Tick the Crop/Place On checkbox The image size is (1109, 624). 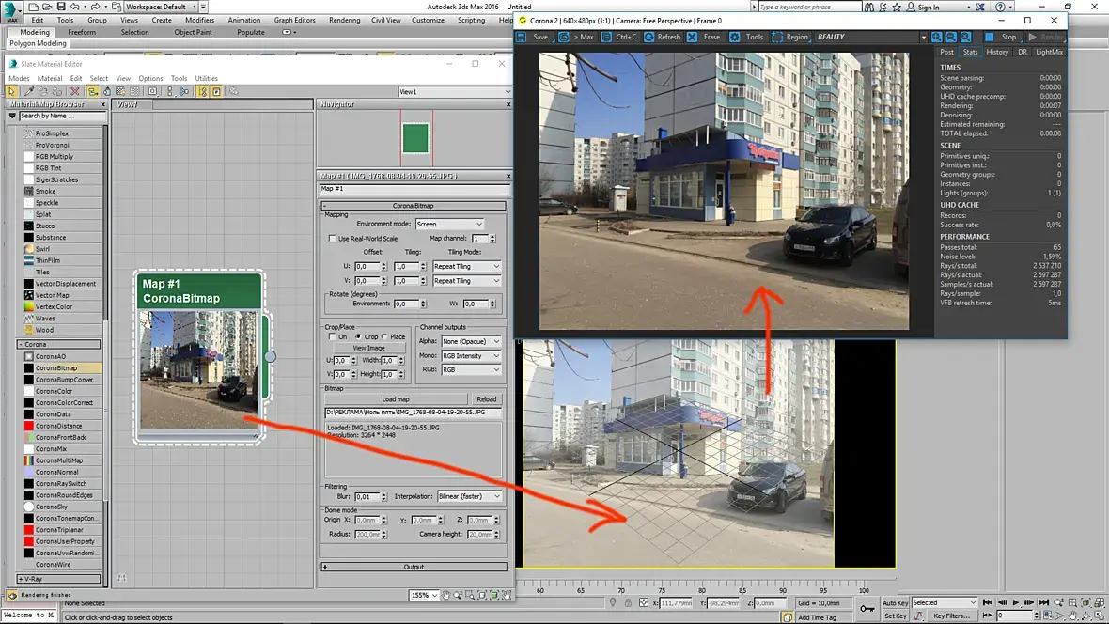coord(331,336)
